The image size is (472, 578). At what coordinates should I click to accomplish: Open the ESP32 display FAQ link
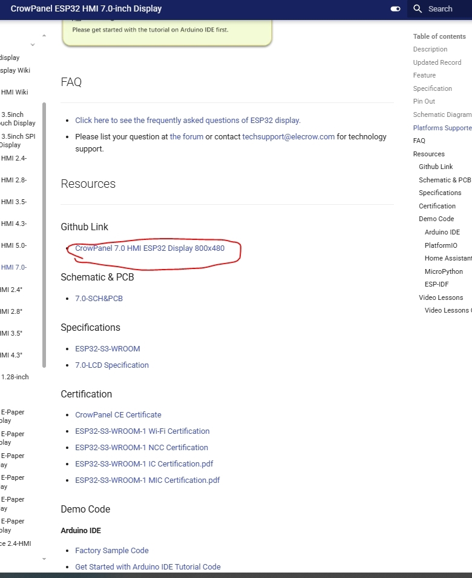pyautogui.click(x=188, y=120)
